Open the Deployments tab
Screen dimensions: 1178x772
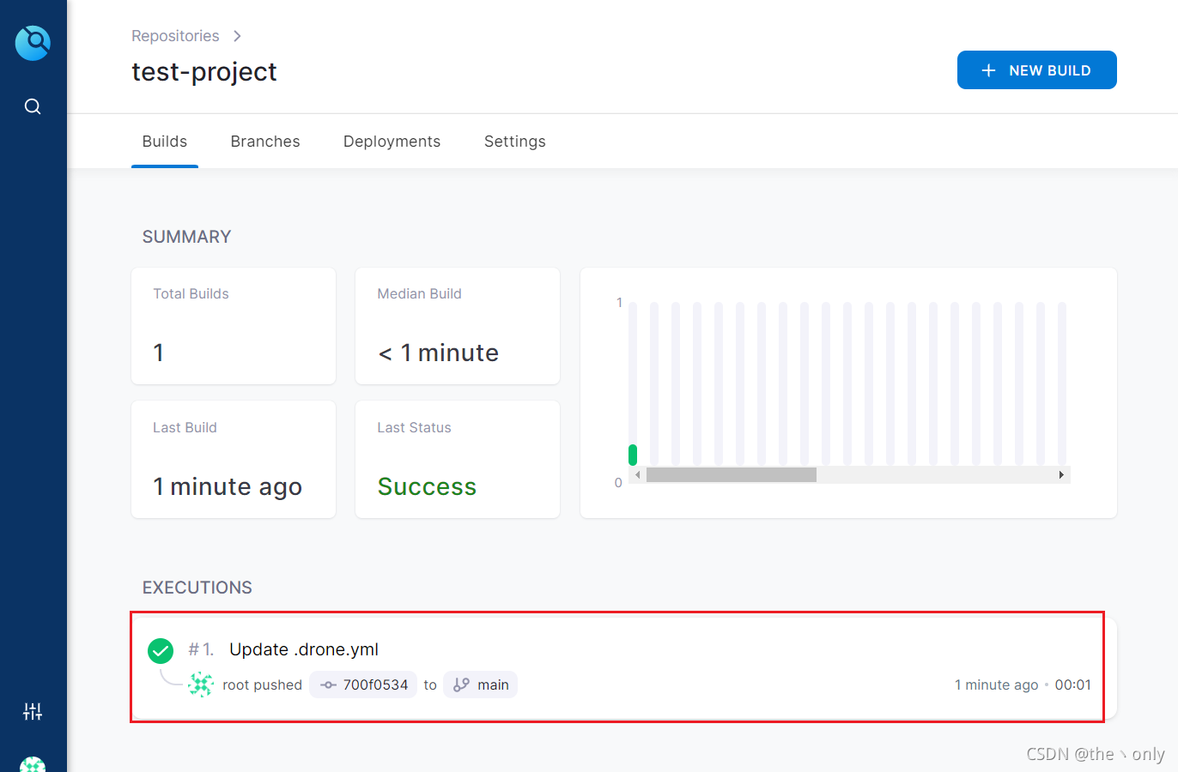(x=392, y=141)
